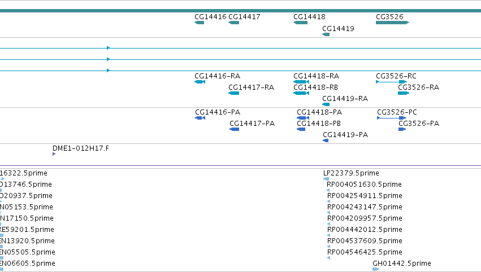Click the RP004546425.5prime EST label

(365, 252)
